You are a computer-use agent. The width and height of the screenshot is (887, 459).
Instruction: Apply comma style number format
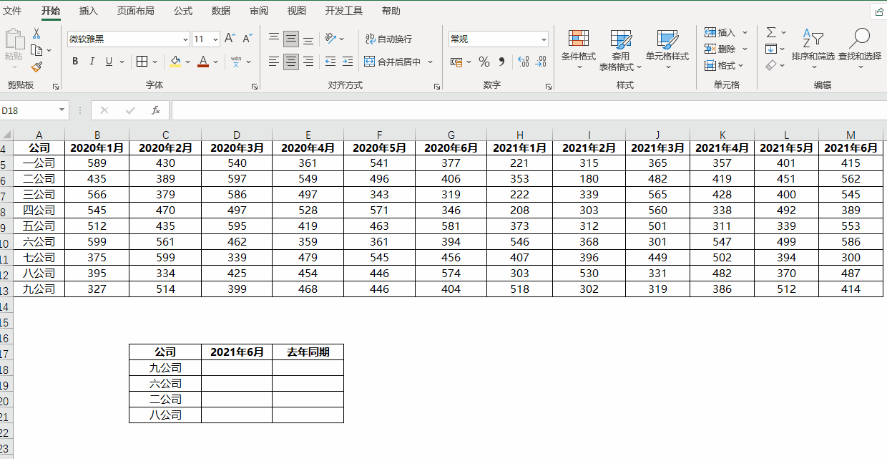501,62
